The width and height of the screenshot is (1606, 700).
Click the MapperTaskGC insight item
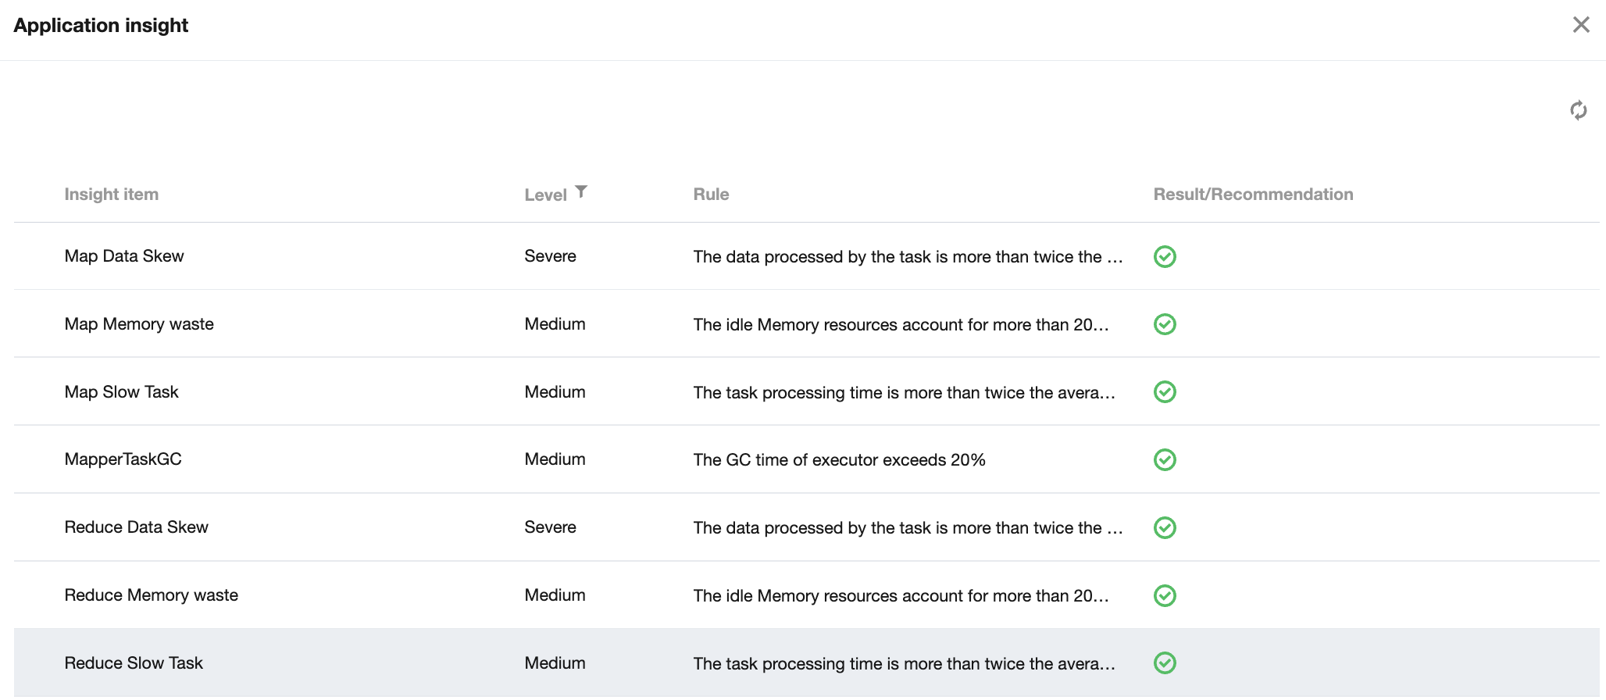123,459
